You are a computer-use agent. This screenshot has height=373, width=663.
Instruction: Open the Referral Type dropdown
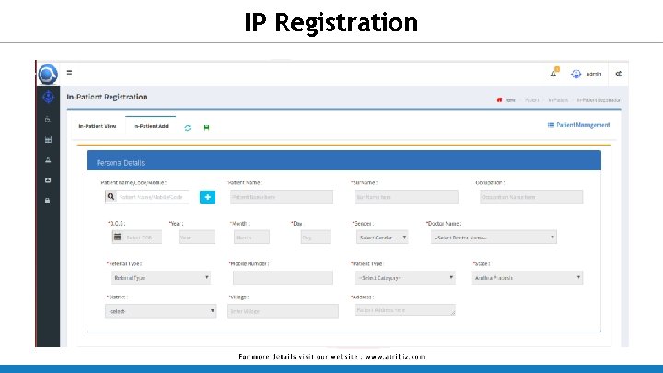[x=160, y=278]
